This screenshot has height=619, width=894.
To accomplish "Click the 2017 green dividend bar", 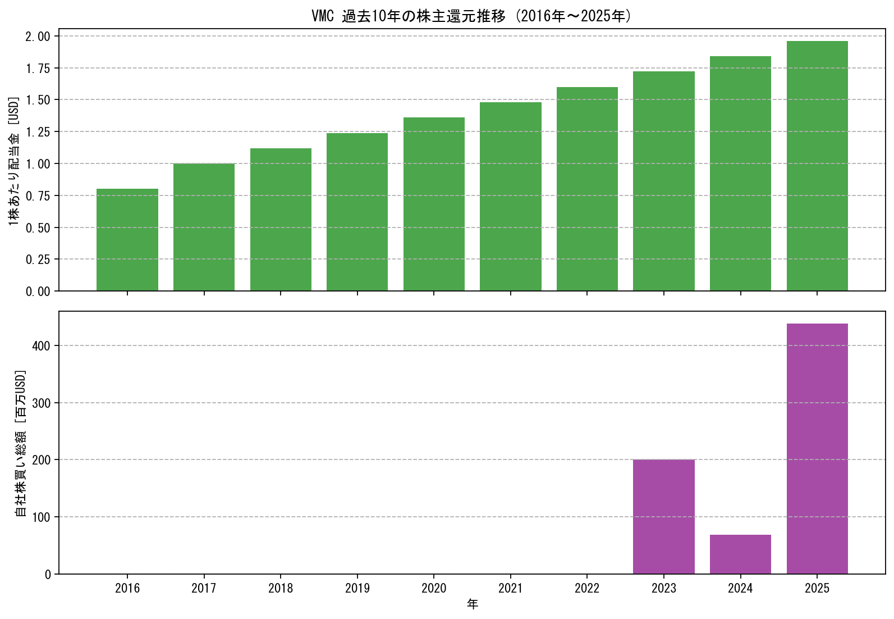I will (204, 227).
